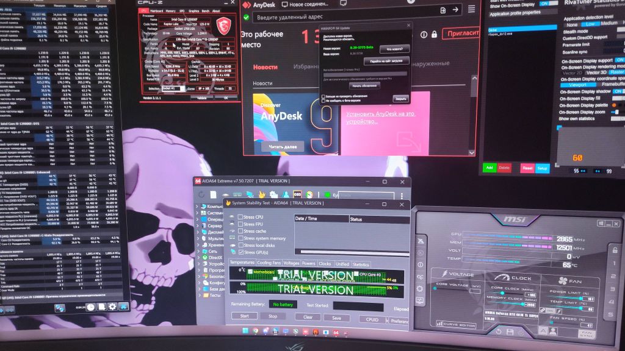Viewport: 625px width, 351px height.
Task: Open the report icon in AIDA64 toolbar
Action: tap(213, 194)
